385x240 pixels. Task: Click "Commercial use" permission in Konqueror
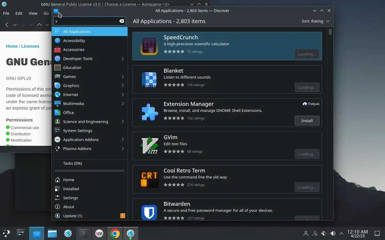tap(25, 127)
